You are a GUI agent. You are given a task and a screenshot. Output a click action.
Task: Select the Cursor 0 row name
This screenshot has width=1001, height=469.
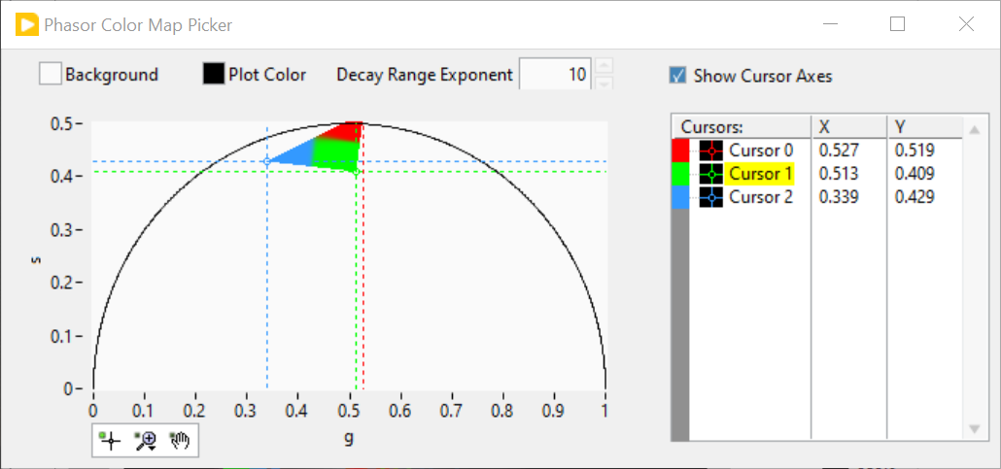(761, 151)
